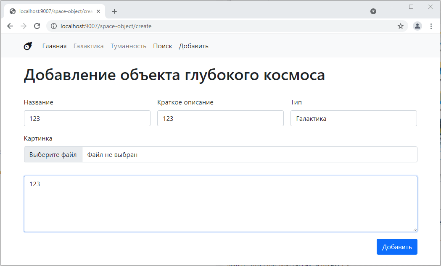The width and height of the screenshot is (441, 266).
Task: Open the Галактика navigation link
Action: (88, 46)
